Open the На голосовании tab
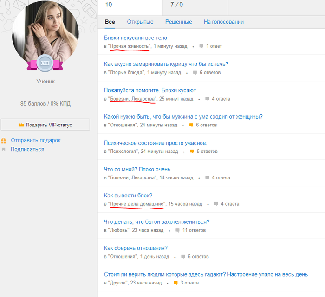The width and height of the screenshot is (325, 297). click(x=223, y=22)
